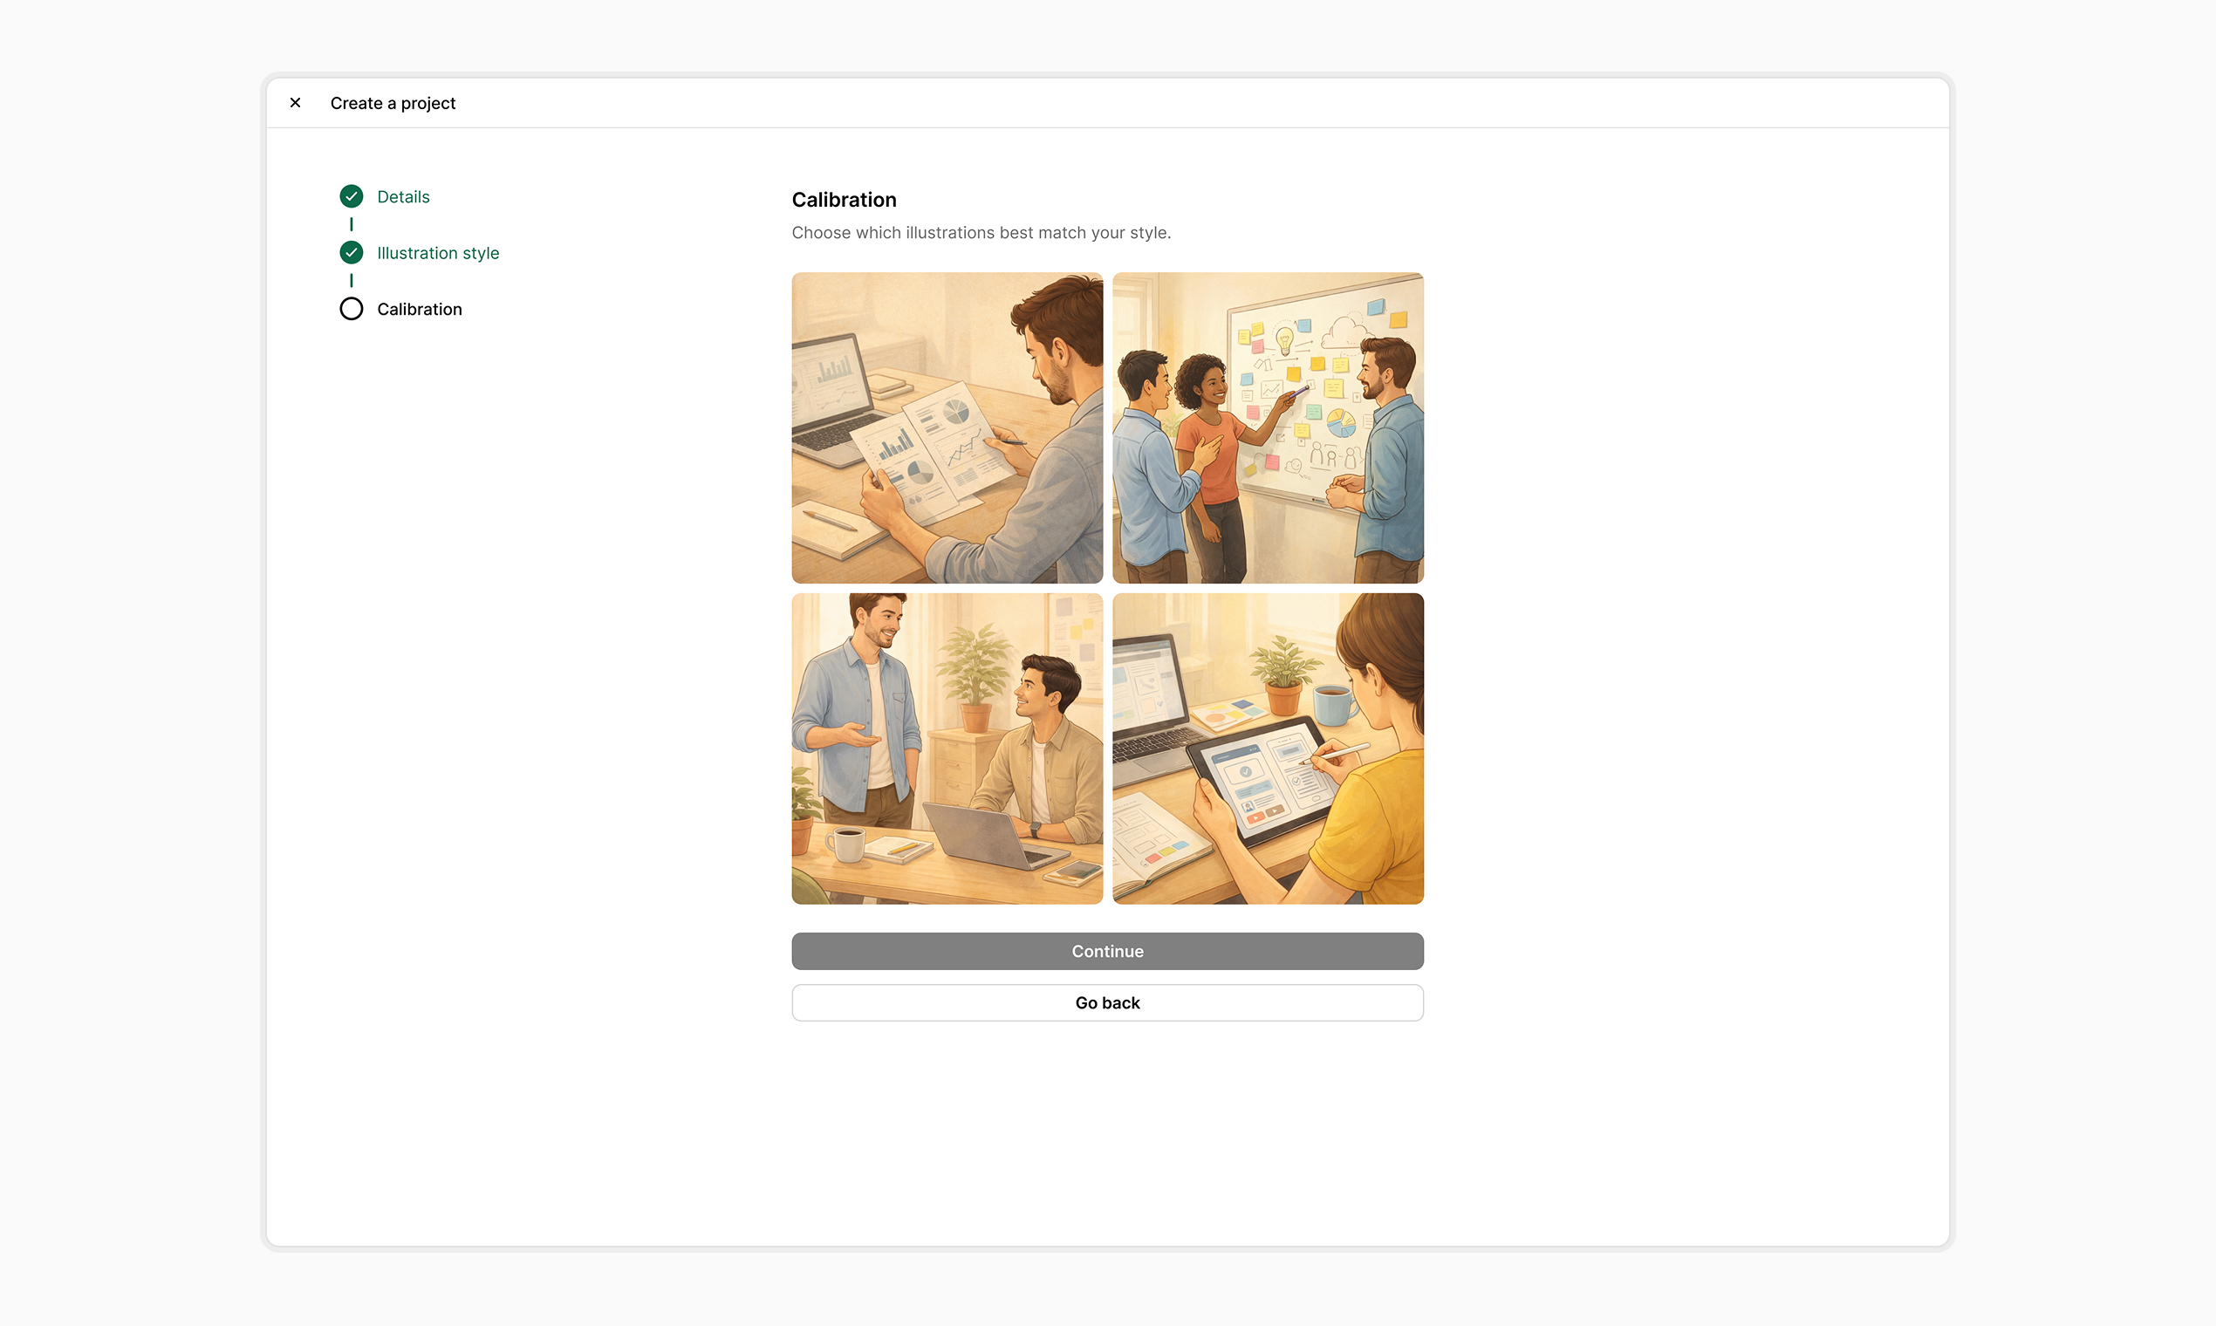The width and height of the screenshot is (2216, 1326).
Task: Click the Details completed checkmark icon
Action: 352,195
